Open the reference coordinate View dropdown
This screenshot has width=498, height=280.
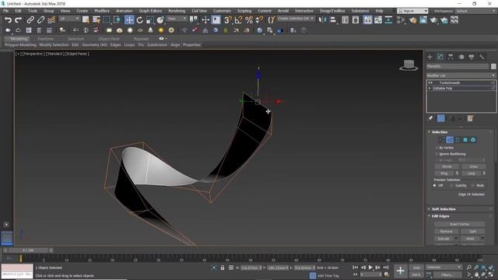coord(177,19)
